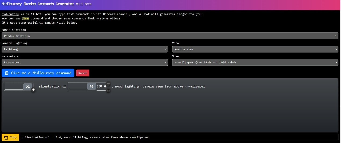Click the output command text field

pos(179,137)
